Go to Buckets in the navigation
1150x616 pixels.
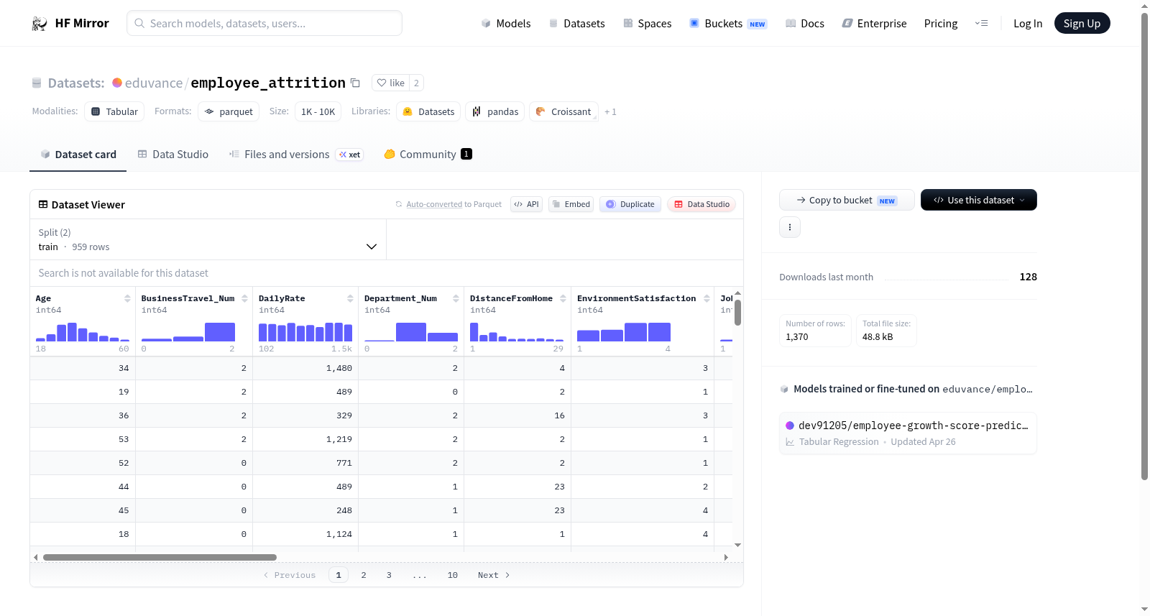point(728,24)
